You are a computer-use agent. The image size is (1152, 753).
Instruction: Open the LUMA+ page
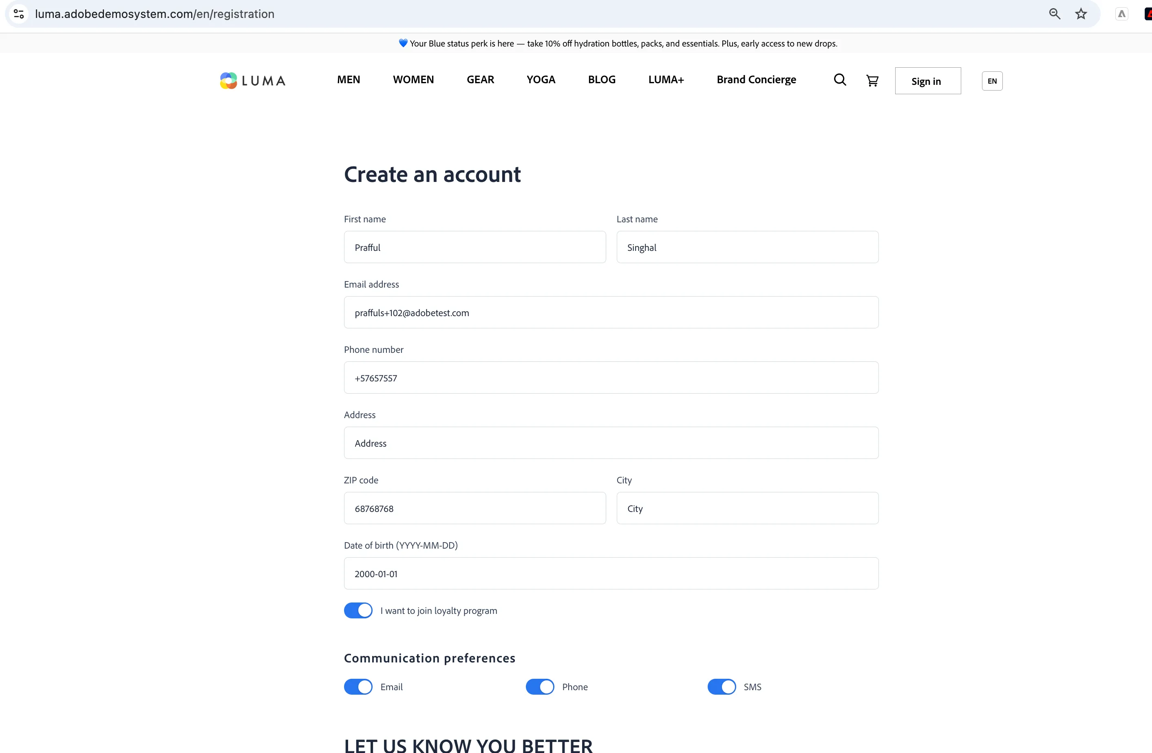tap(666, 80)
